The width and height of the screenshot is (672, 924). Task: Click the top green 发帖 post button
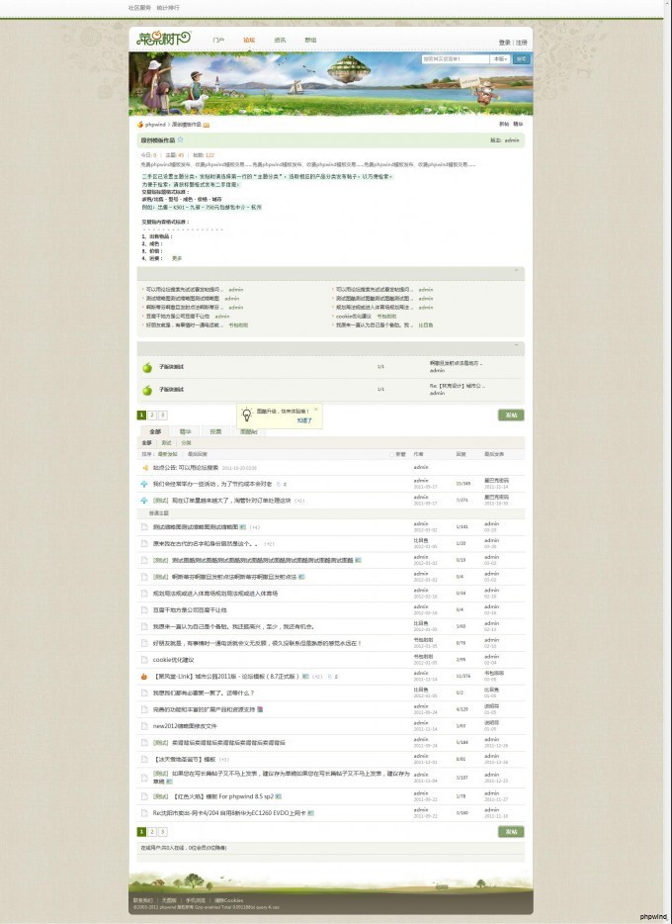510,416
